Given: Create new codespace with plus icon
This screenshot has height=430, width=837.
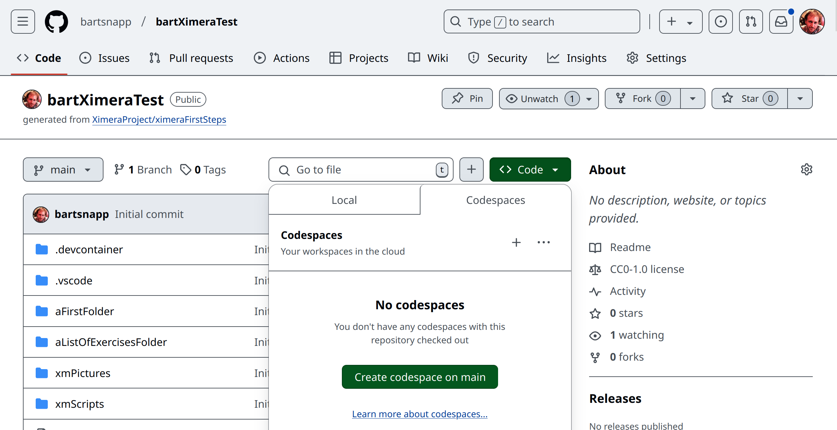Looking at the screenshot, I should click(x=516, y=242).
